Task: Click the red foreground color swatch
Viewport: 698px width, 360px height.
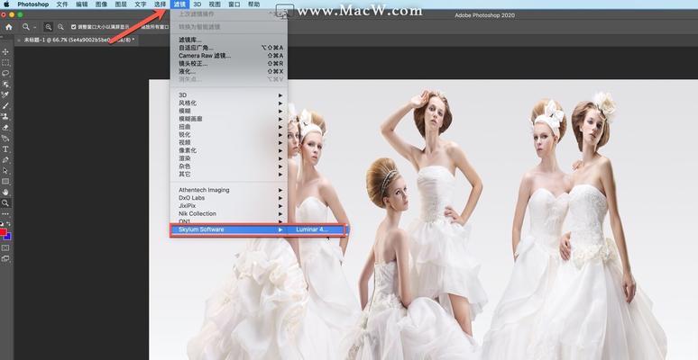Action: pos(2,232)
